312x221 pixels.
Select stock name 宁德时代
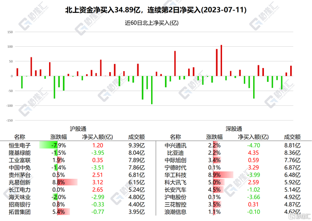[175, 168]
